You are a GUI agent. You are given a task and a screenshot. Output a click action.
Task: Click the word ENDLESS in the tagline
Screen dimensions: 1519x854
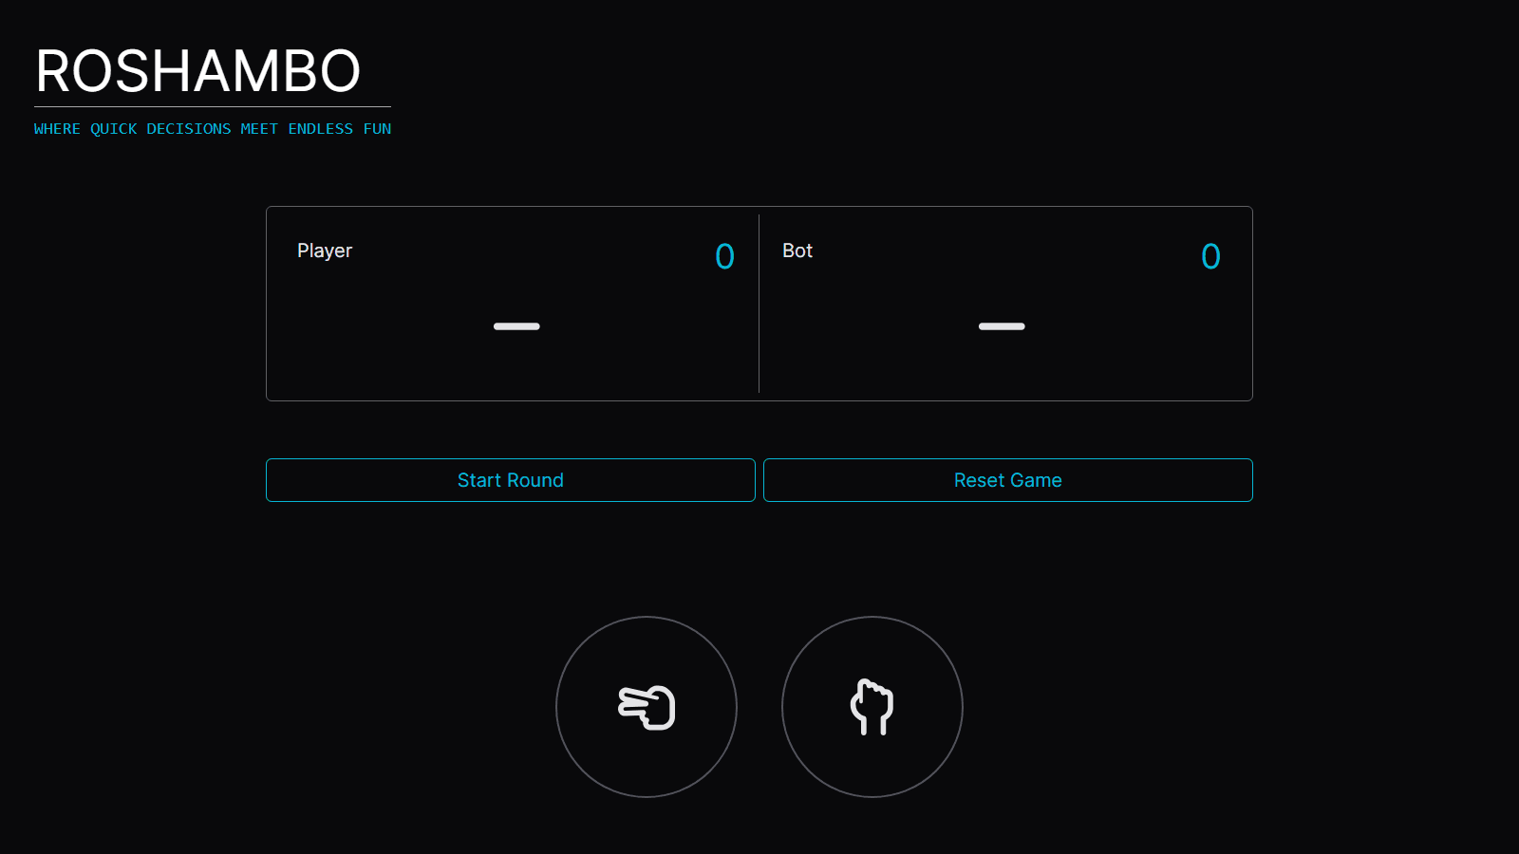point(320,129)
